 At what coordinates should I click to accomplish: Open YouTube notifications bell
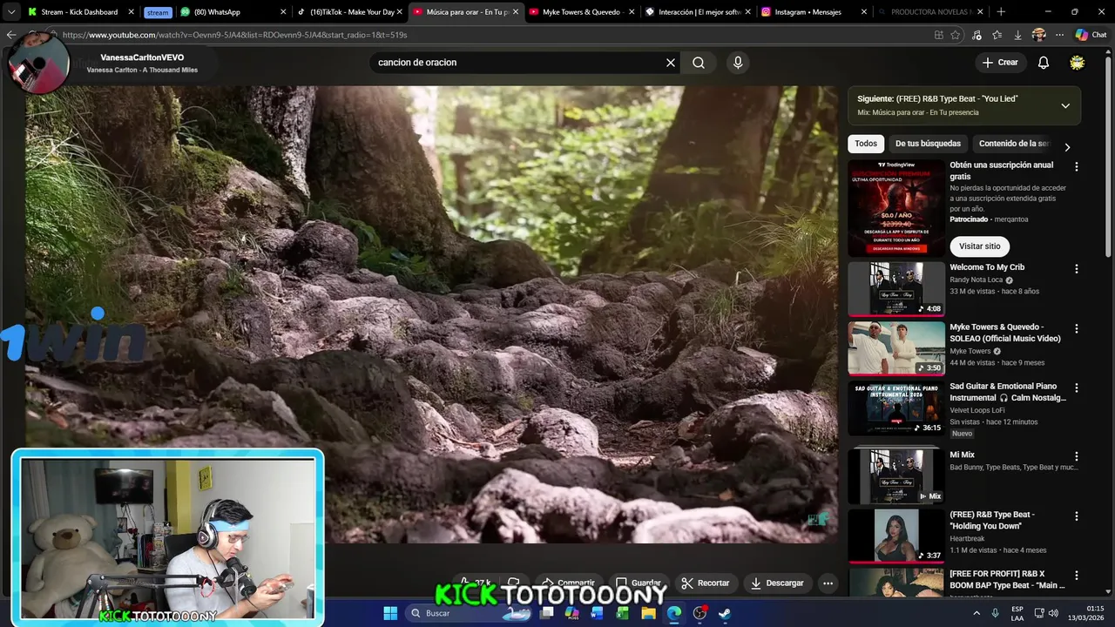1044,63
